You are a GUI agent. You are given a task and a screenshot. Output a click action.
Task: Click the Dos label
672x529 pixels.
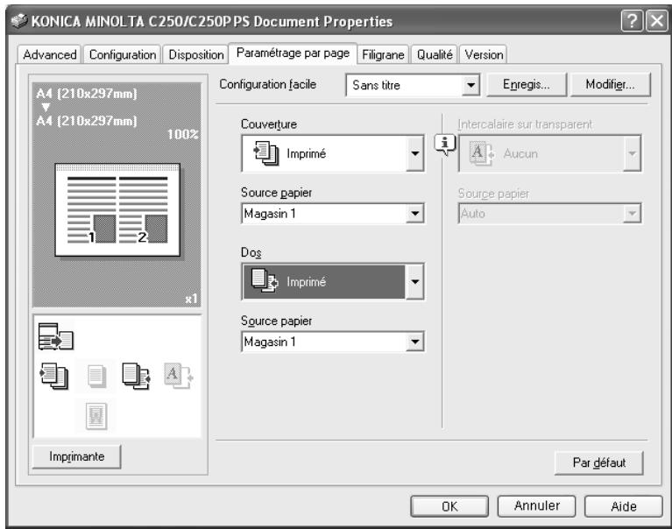251,253
